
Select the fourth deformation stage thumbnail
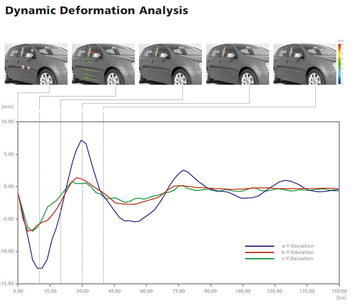coord(238,64)
